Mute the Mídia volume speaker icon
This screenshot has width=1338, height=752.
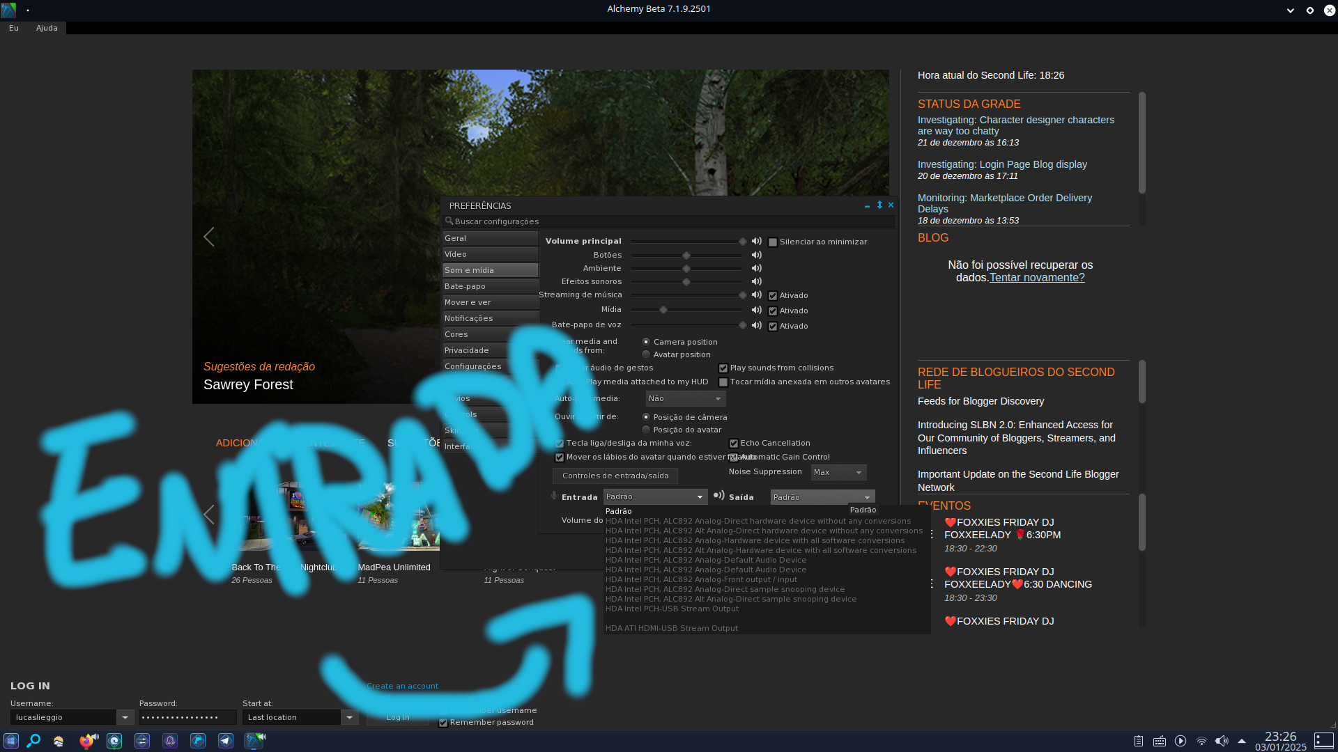click(x=756, y=310)
